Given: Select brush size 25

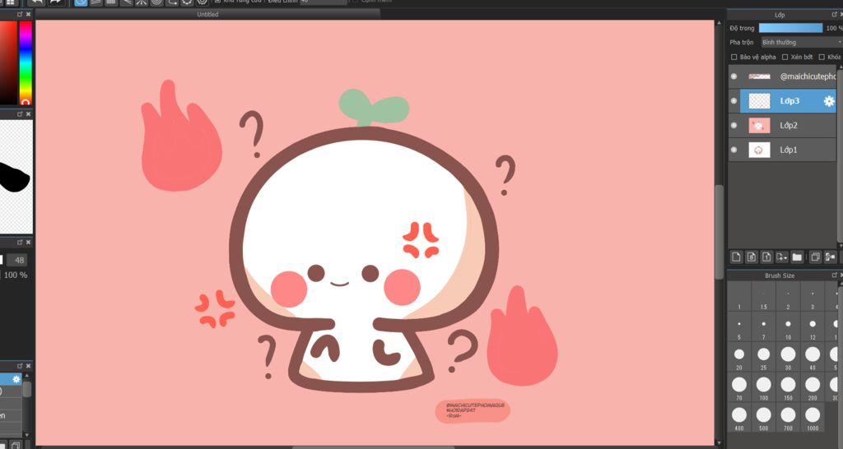Looking at the screenshot, I should (x=763, y=357).
